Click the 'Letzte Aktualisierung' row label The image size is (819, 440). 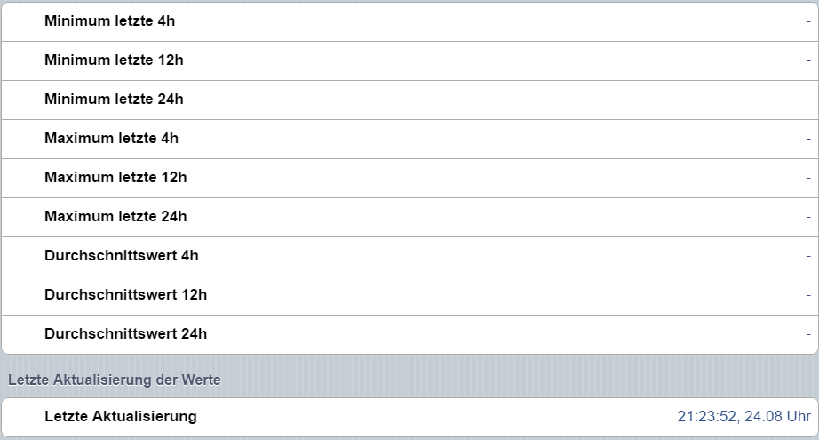121,416
